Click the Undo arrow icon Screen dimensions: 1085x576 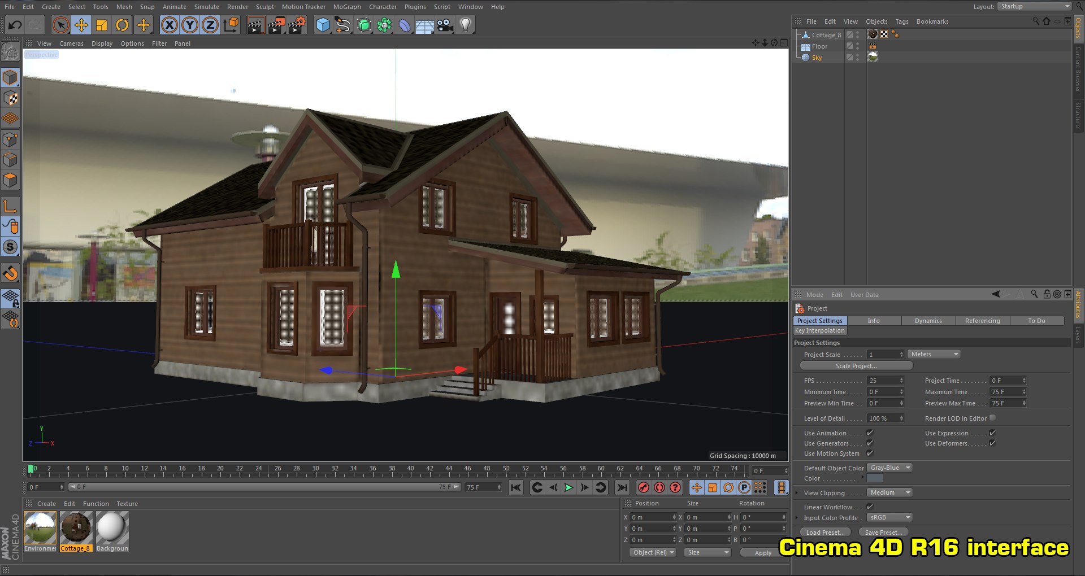[x=15, y=25]
